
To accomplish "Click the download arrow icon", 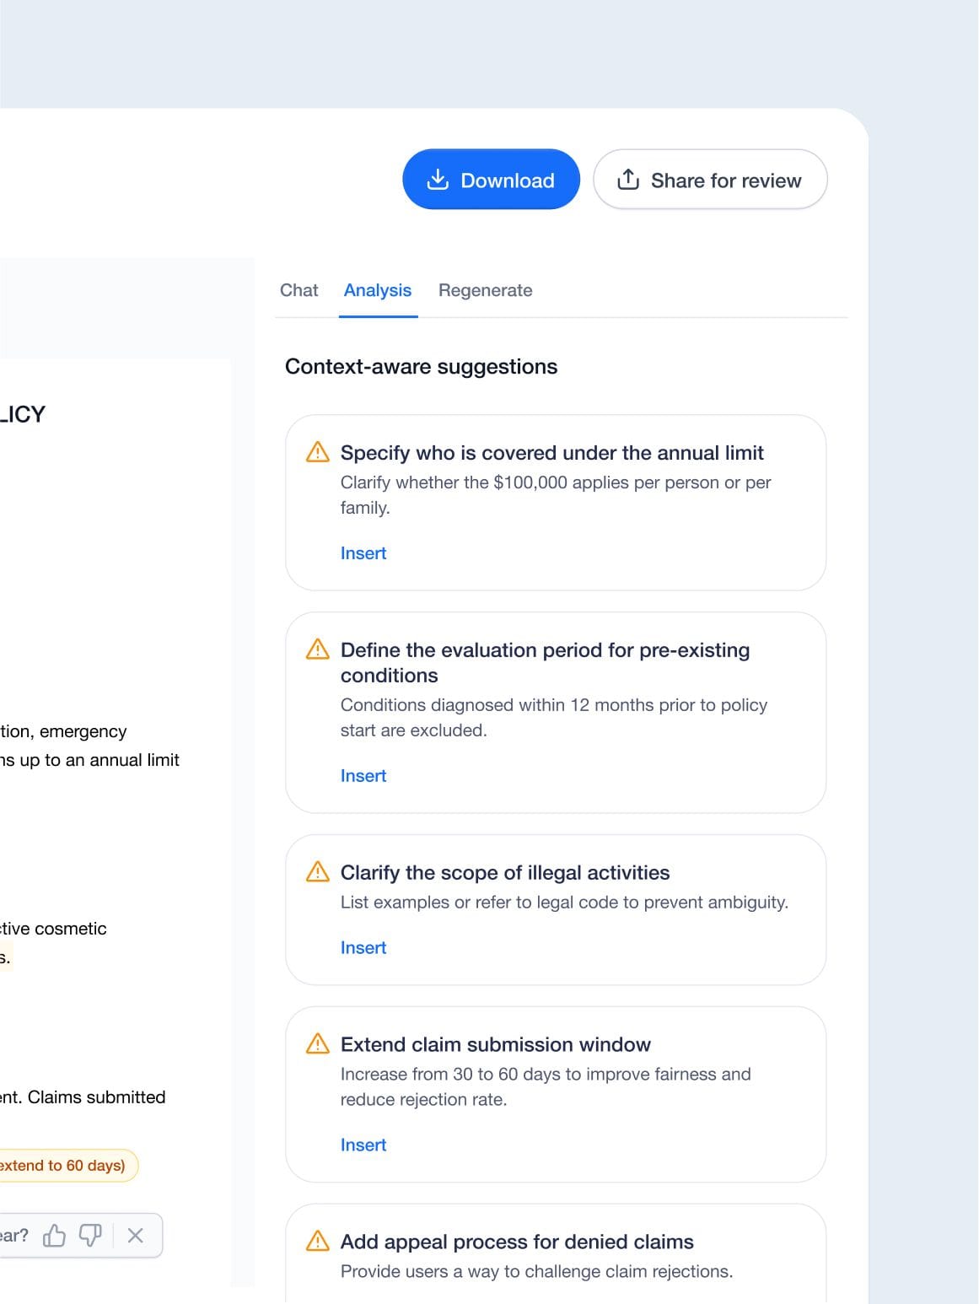I will 438,180.
